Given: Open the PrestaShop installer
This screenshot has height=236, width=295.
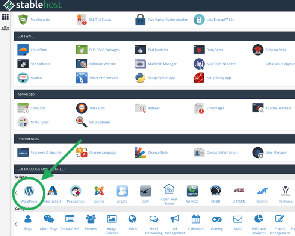Looking at the screenshot, I should pyautogui.click(x=76, y=191).
